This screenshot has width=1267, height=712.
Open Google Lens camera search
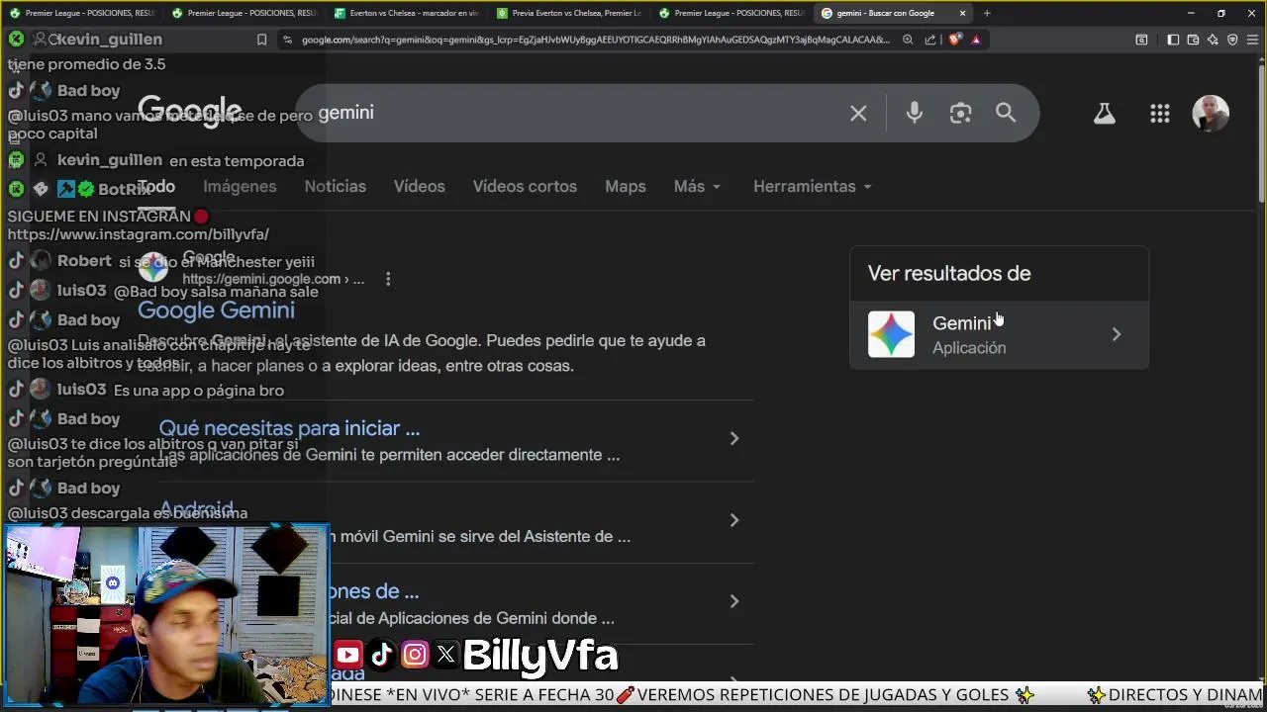(960, 113)
